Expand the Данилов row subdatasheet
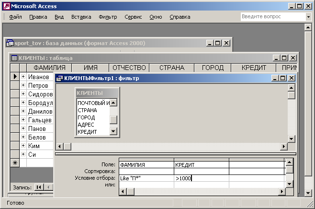 (23, 111)
